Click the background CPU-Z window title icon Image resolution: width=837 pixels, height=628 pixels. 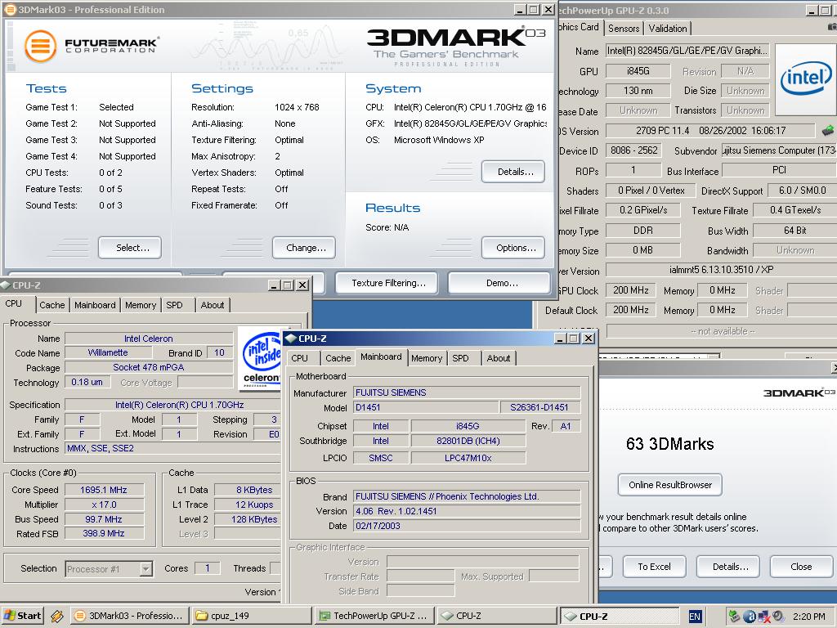click(6, 285)
